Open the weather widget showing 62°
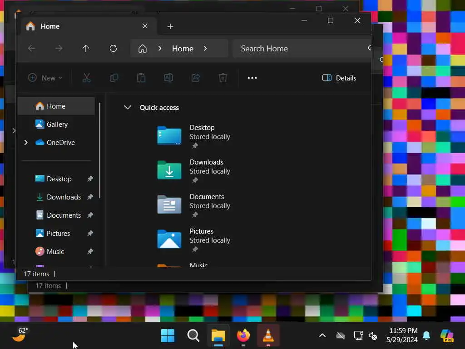Viewport: 465px width, 349px height. (x=20, y=335)
